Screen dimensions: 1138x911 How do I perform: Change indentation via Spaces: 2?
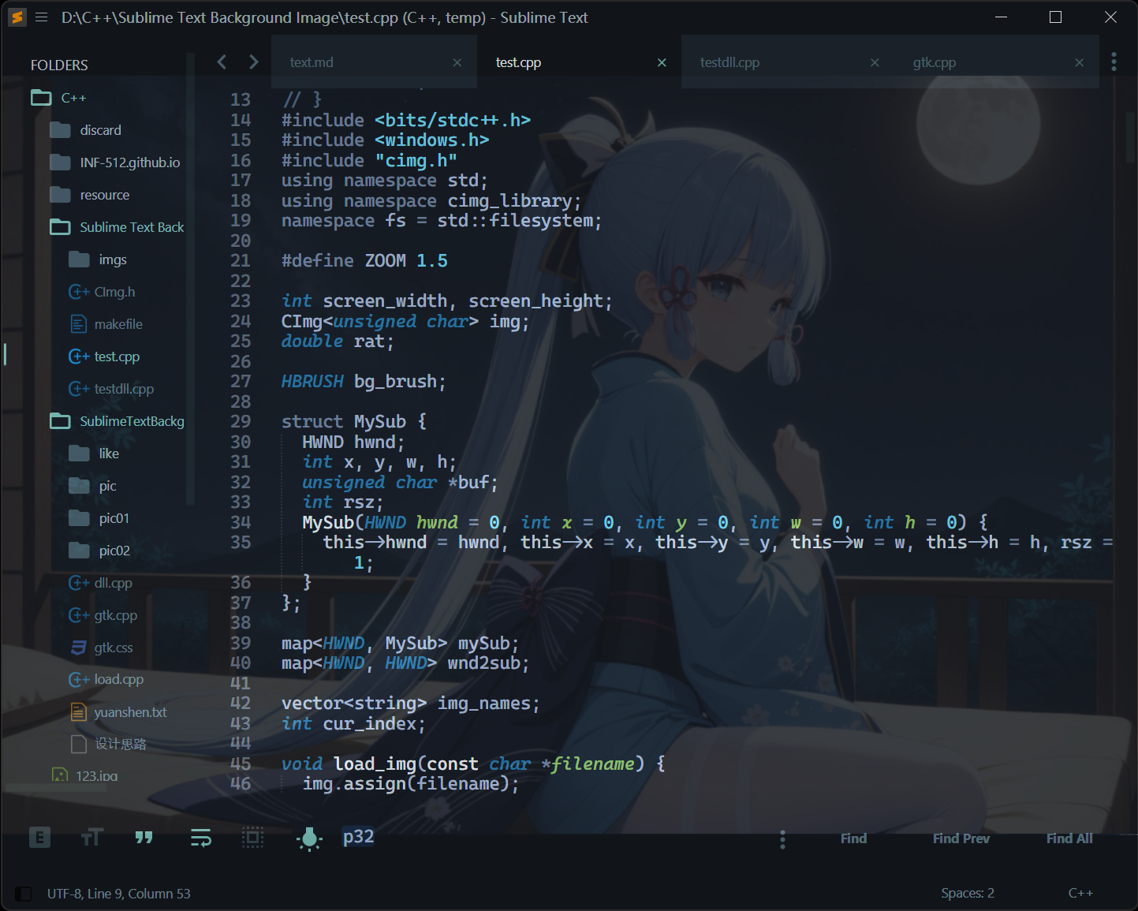coord(968,893)
